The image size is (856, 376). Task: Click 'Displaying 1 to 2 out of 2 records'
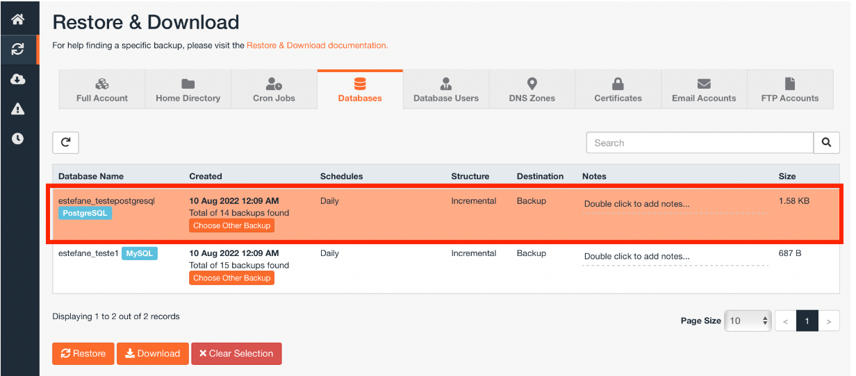(116, 316)
